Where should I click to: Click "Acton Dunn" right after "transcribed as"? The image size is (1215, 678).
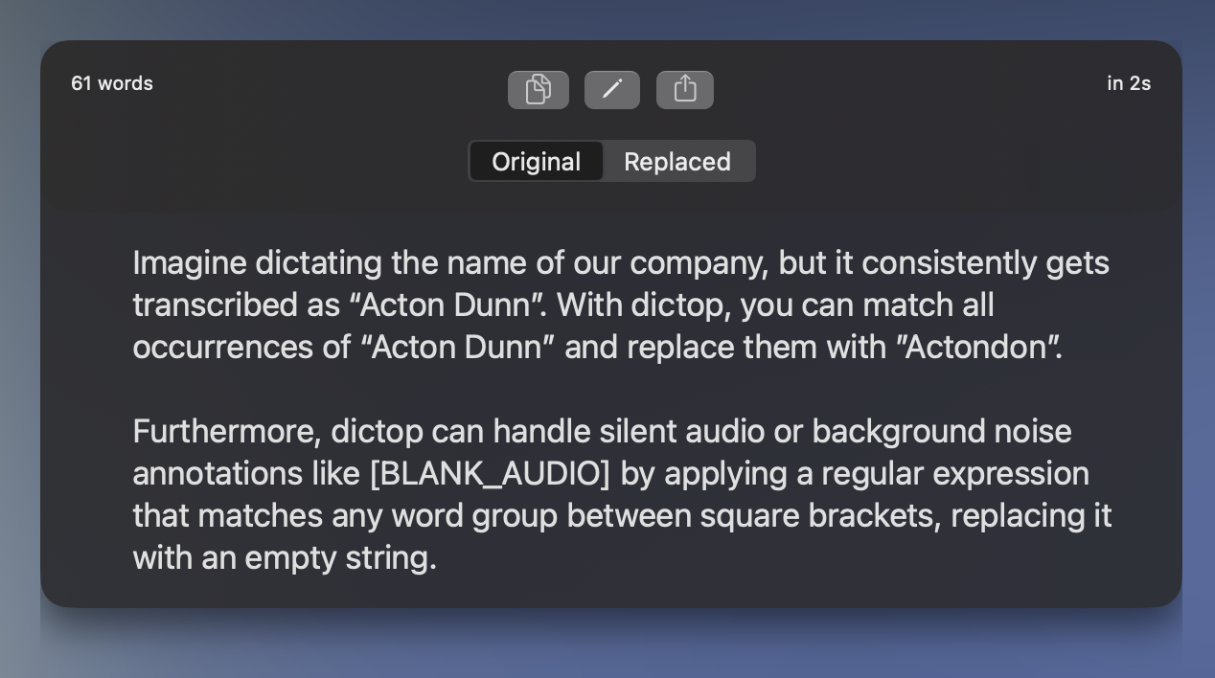447,305
